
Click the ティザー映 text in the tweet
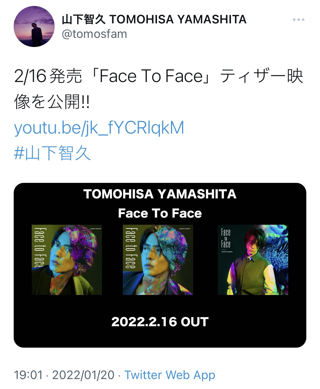tap(262, 76)
